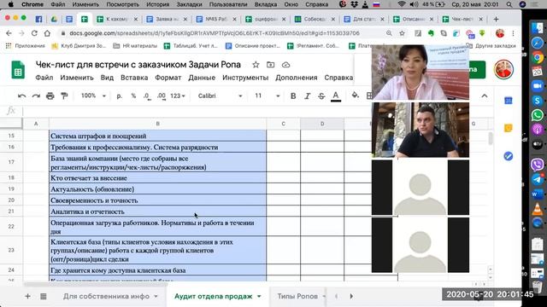Screen dimensions: 547x307
Task: Open the Calibri font dropdown
Action: pos(220,96)
